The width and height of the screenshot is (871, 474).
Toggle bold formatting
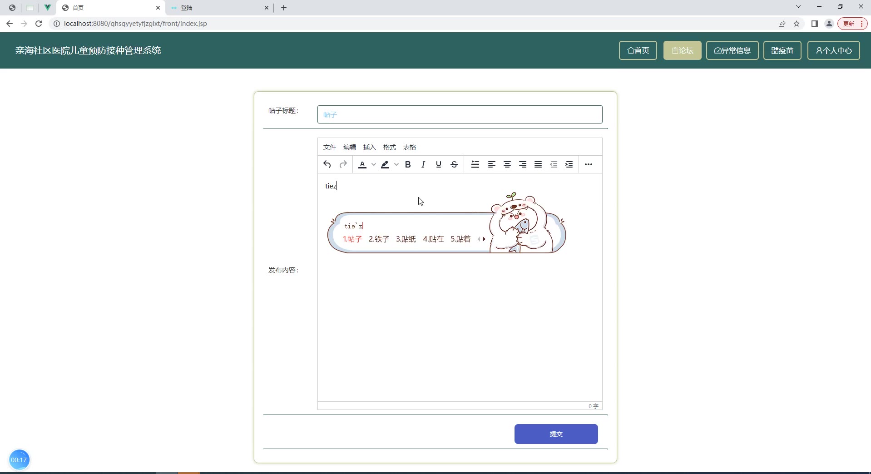pos(408,164)
